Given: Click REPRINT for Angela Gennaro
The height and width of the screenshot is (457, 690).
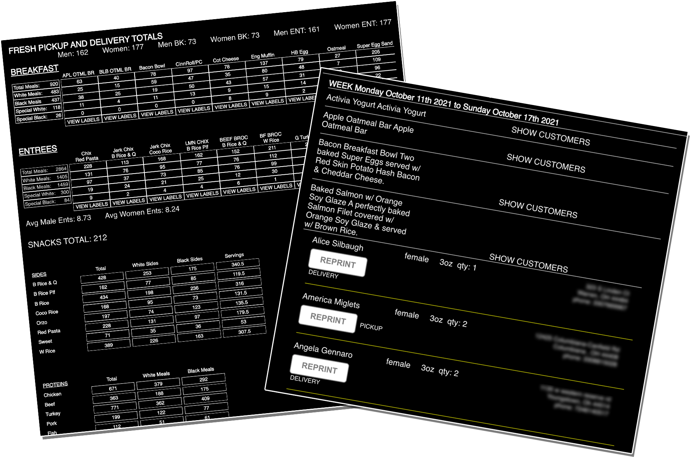Looking at the screenshot, I should click(319, 368).
